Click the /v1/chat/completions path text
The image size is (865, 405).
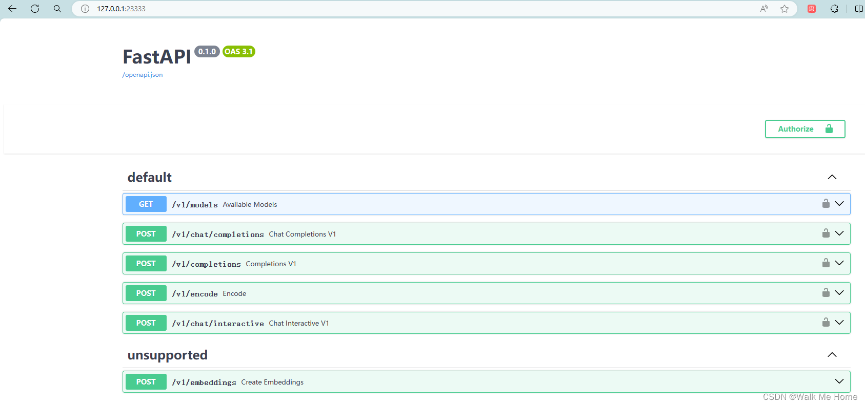pos(218,235)
